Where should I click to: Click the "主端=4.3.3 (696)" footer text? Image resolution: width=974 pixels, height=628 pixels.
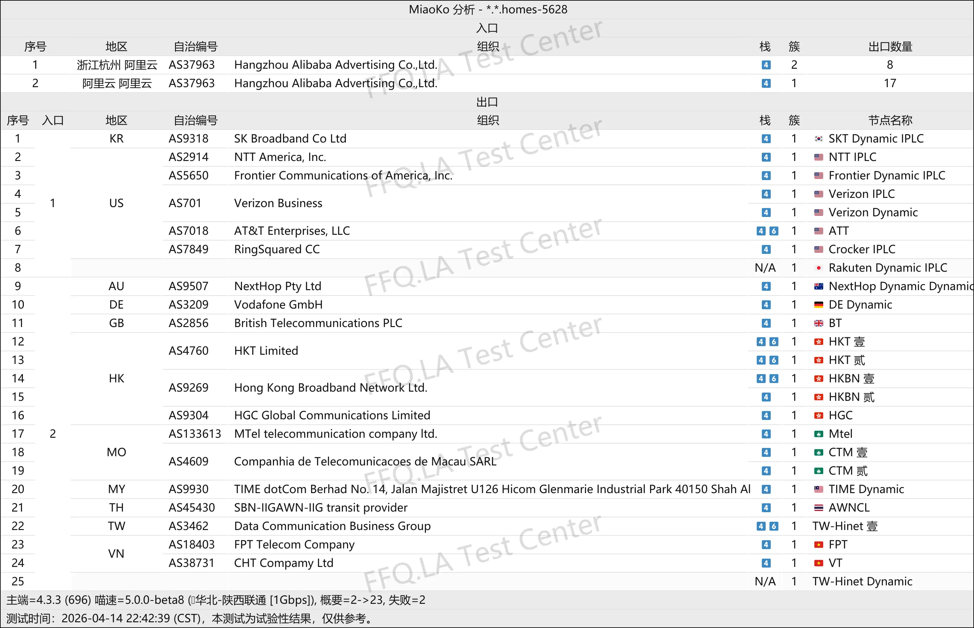pyautogui.click(x=49, y=600)
